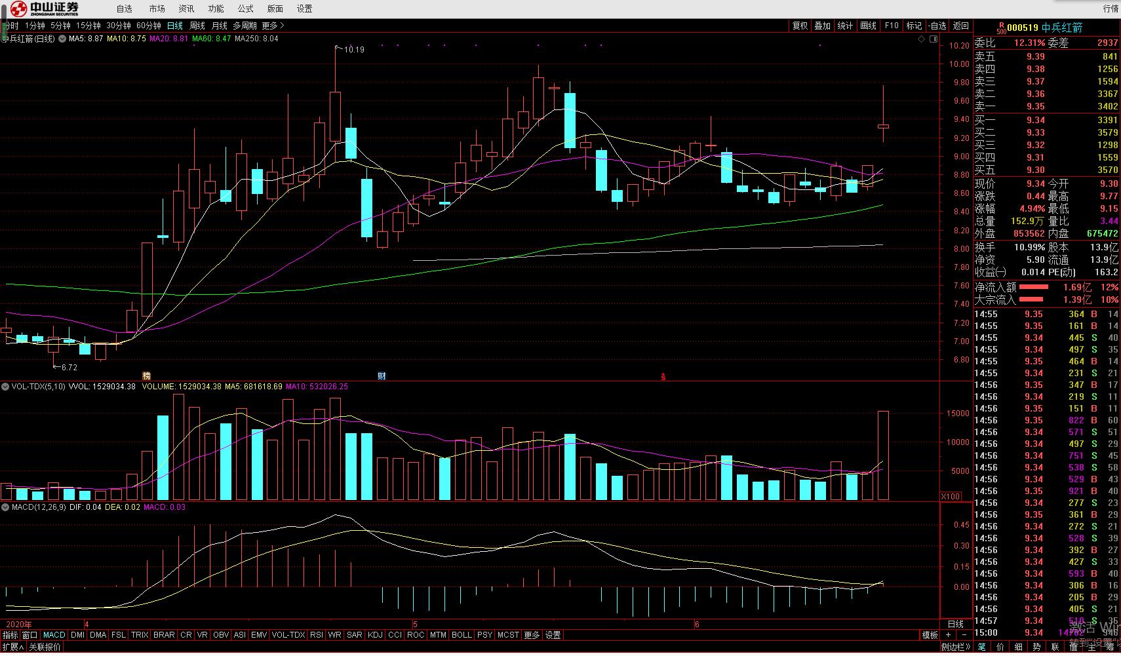Viewport: 1121px width, 656px height.
Task: Open the 复权 adjustment menu
Action: pyautogui.click(x=800, y=26)
